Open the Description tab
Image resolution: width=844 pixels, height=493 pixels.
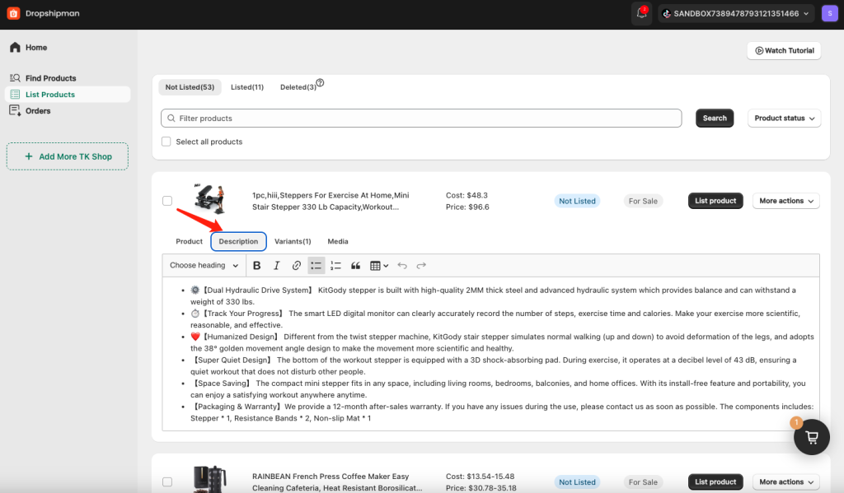point(238,241)
